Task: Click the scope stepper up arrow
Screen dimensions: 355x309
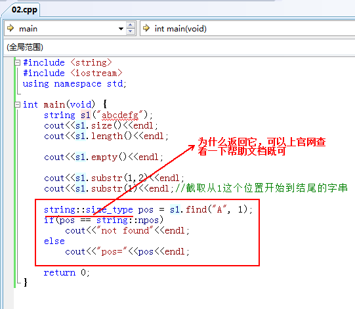Action: coord(131,25)
